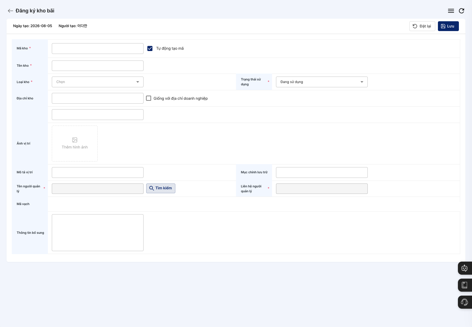Click the Đăng ký kho bãi page title
The width and height of the screenshot is (472, 327).
point(35,11)
